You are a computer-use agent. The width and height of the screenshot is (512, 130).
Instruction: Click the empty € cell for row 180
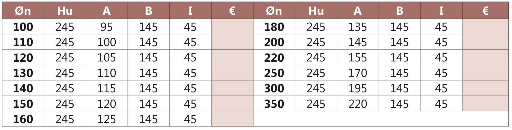point(485,27)
